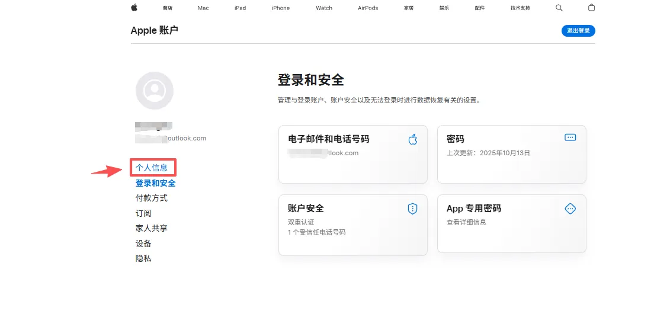Open the AirPods menu item

368,8
